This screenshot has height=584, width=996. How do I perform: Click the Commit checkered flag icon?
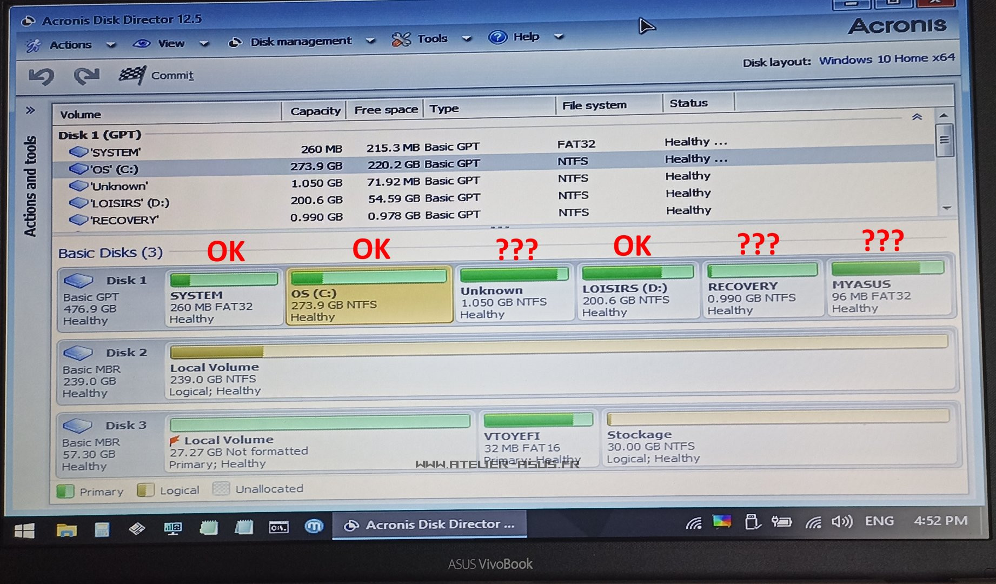coord(132,75)
